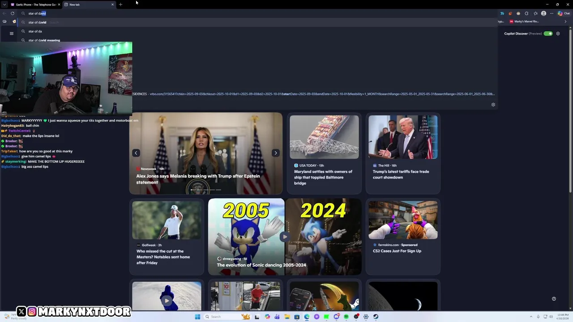Image resolution: width=573 pixels, height=322 pixels.
Task: Open the browser three-dot settings menu
Action: 552,13
